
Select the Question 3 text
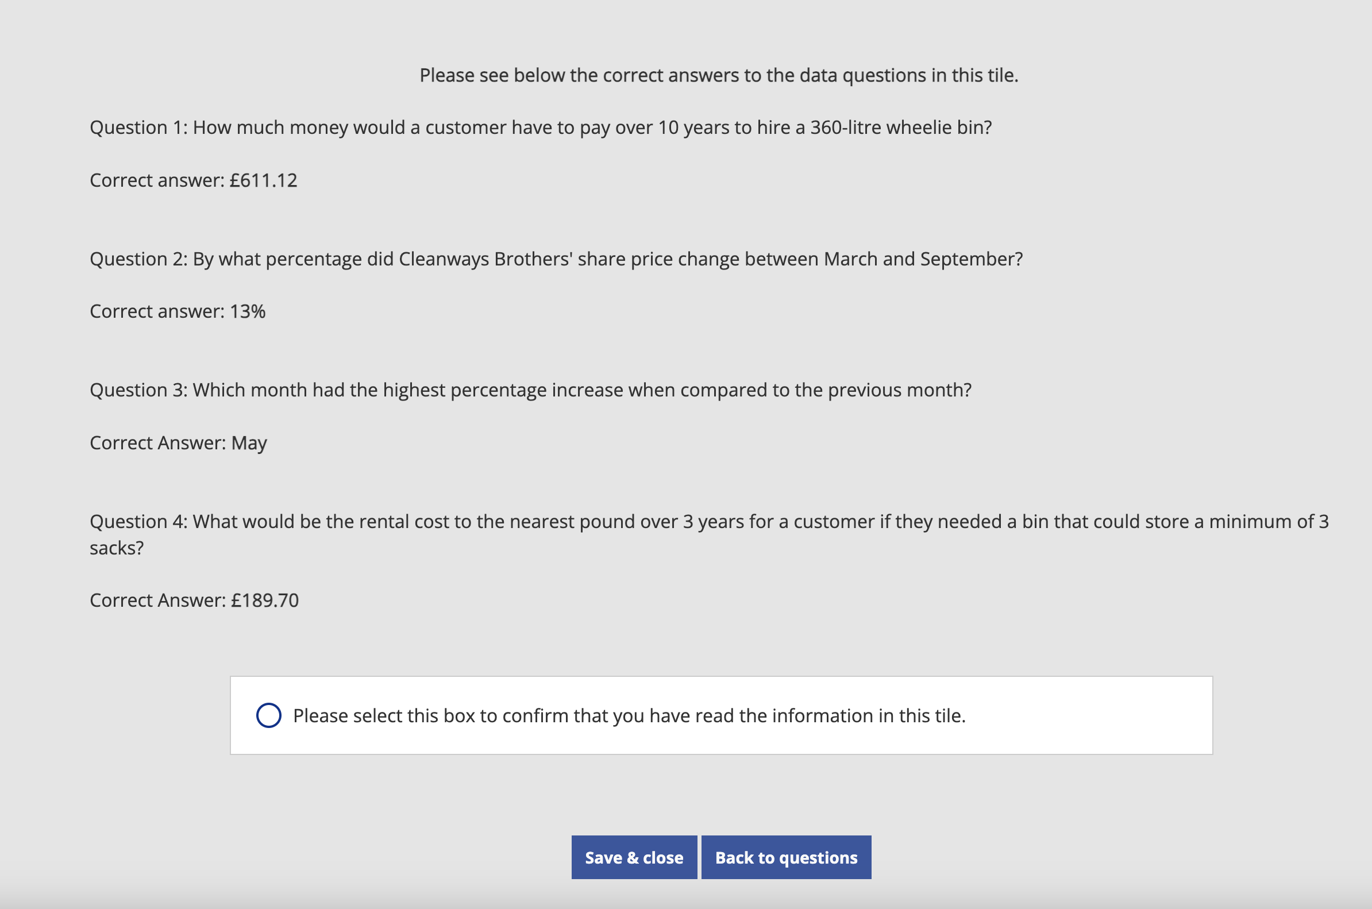click(530, 389)
